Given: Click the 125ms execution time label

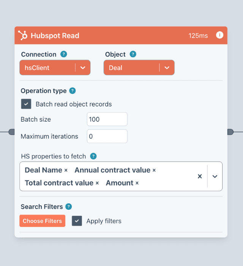Looking at the screenshot, I should click(x=198, y=36).
